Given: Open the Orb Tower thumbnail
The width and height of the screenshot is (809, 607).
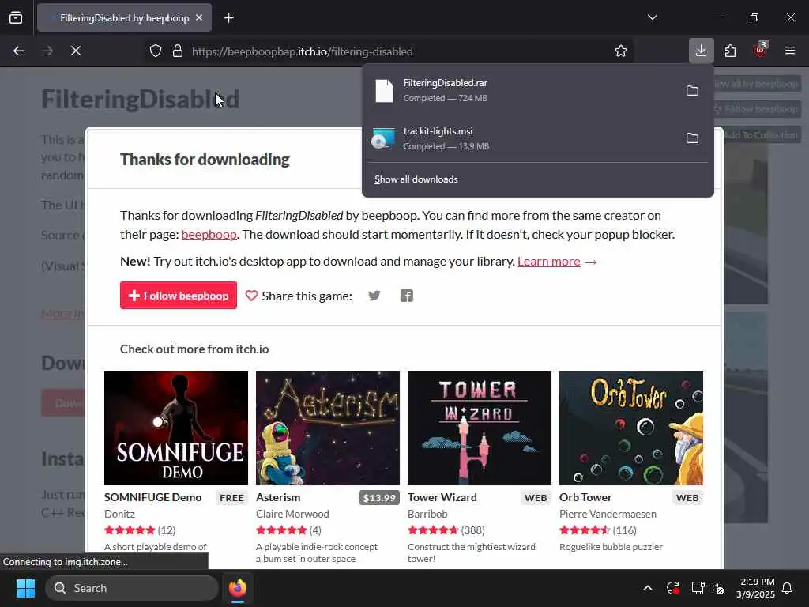Looking at the screenshot, I should tap(631, 428).
